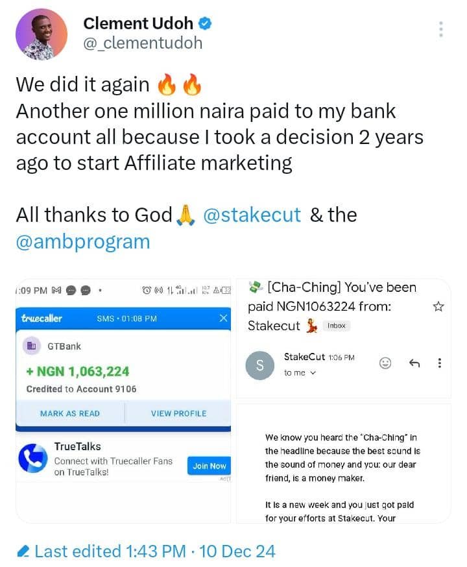The height and width of the screenshot is (567, 467).
Task: Open the @ambprogram mention link
Action: [x=83, y=241]
